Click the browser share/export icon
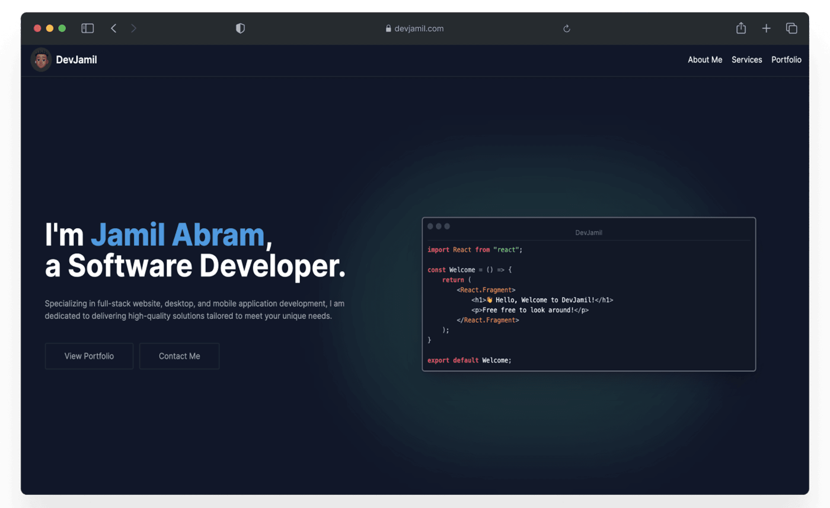Screen dimensions: 830x508 click(x=740, y=28)
